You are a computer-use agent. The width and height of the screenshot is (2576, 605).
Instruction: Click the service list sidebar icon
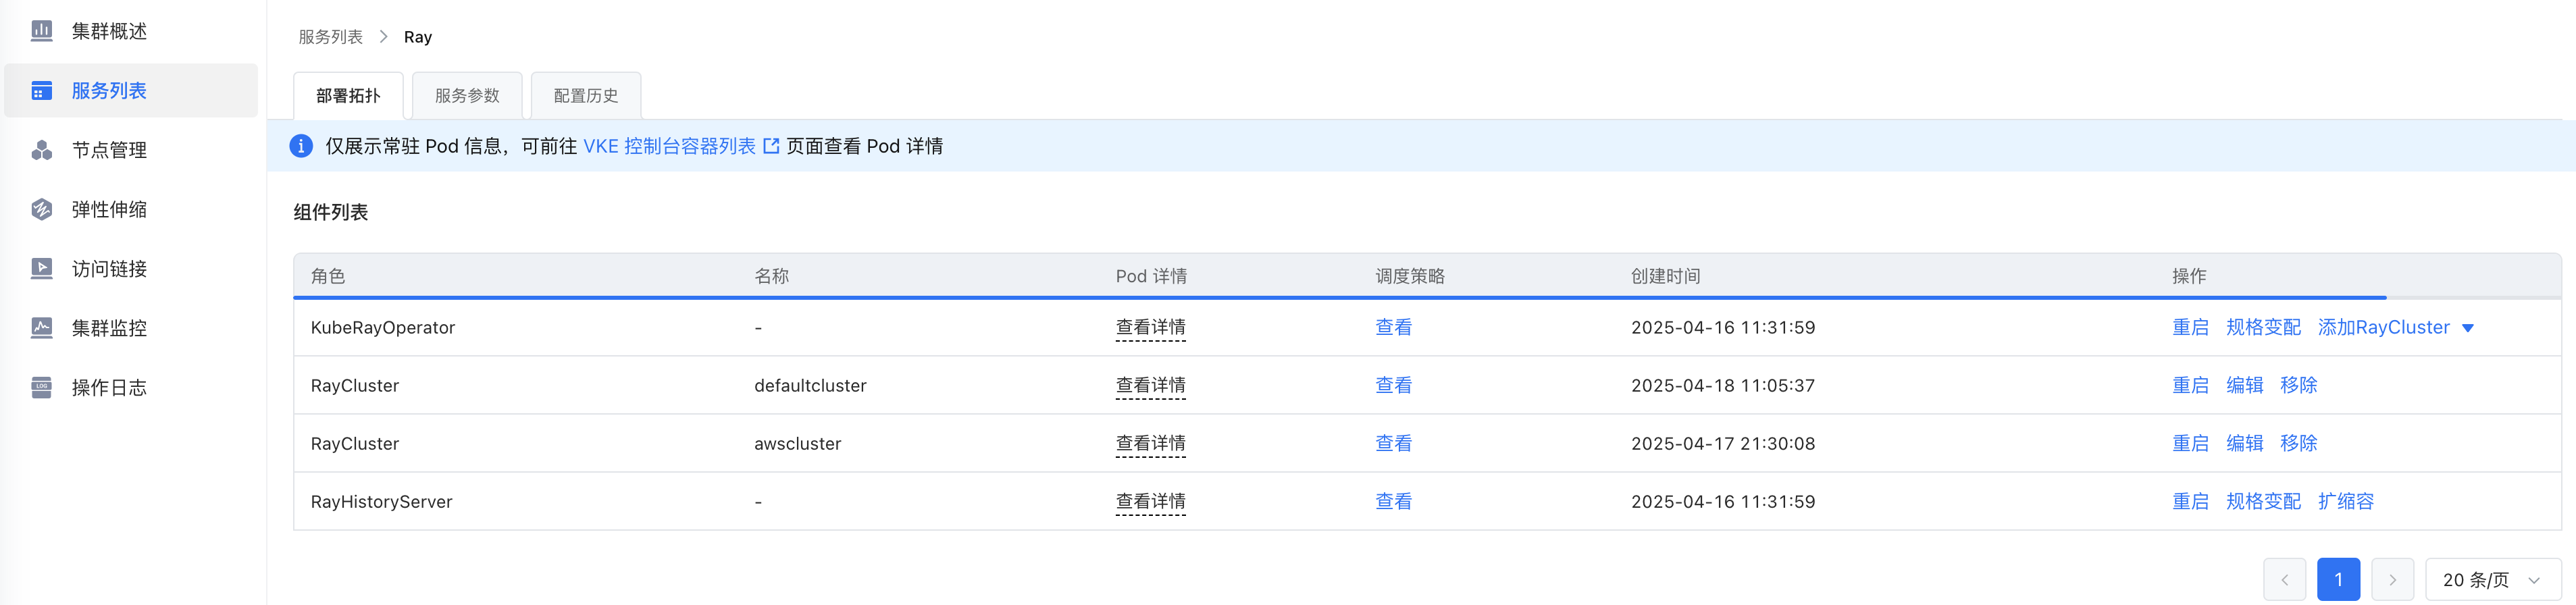click(41, 91)
